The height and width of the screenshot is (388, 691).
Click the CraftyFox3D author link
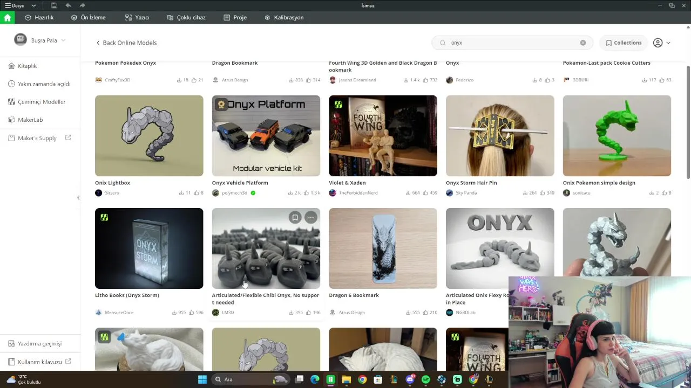117,80
